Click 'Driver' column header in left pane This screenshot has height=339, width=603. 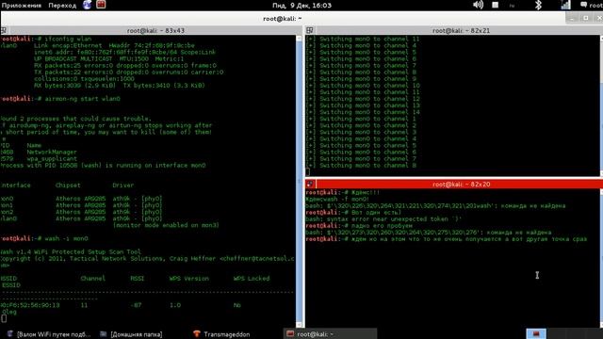(x=123, y=186)
